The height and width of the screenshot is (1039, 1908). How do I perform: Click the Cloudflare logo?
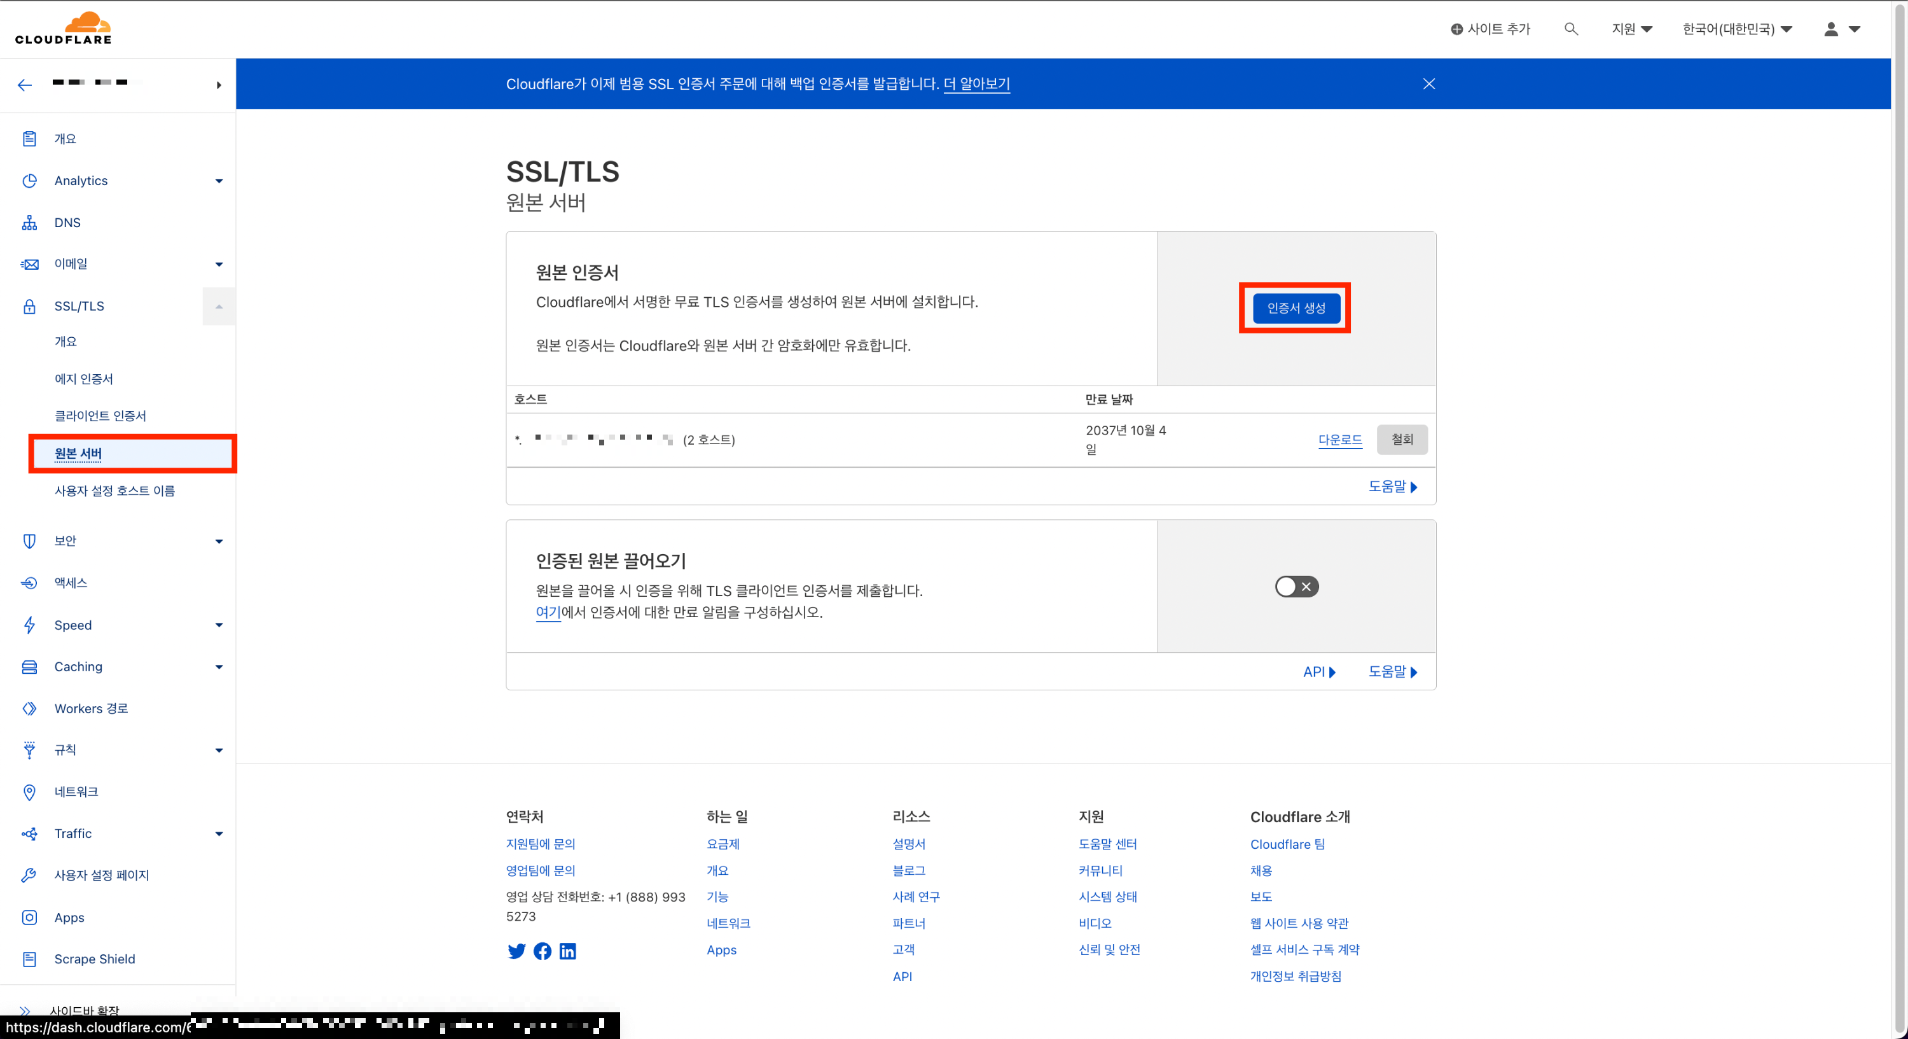(x=64, y=28)
